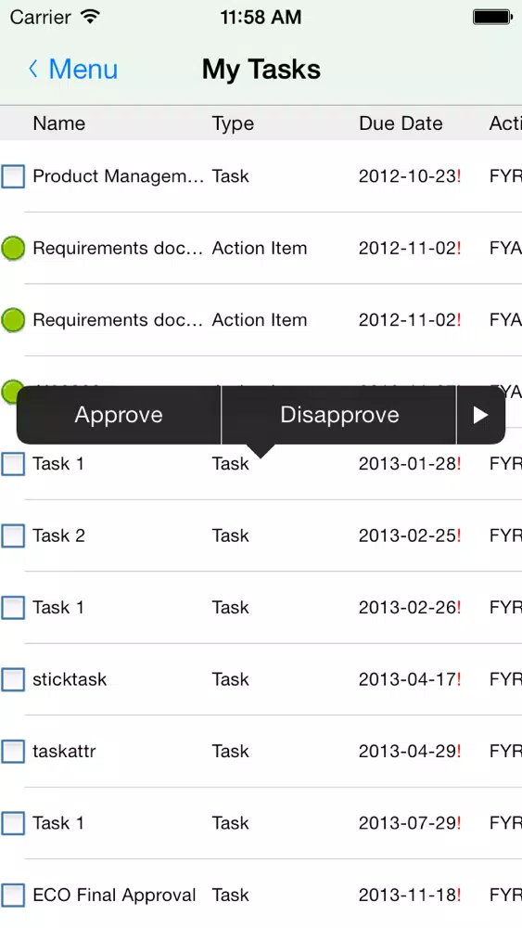Tap the back chevron beside Menu
This screenshot has height=928, width=522.
pyautogui.click(x=33, y=70)
